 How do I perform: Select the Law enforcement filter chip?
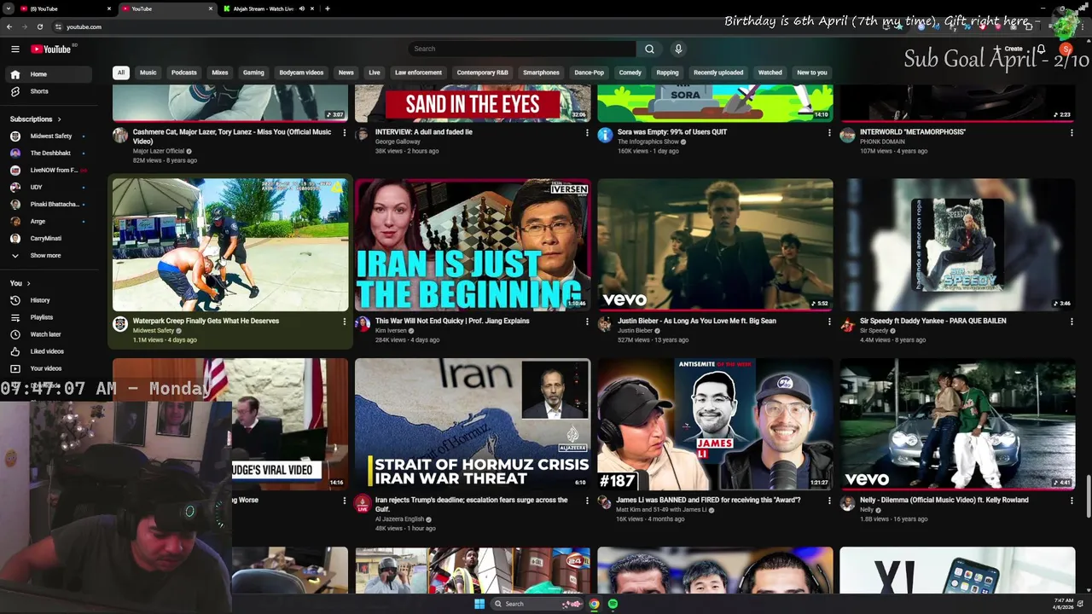click(418, 72)
